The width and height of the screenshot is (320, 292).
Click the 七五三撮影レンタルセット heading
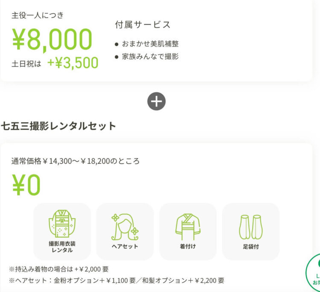pos(58,126)
